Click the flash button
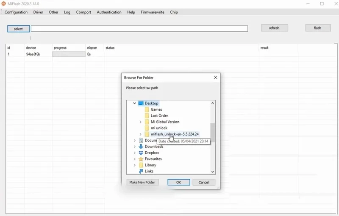 pyautogui.click(x=318, y=28)
